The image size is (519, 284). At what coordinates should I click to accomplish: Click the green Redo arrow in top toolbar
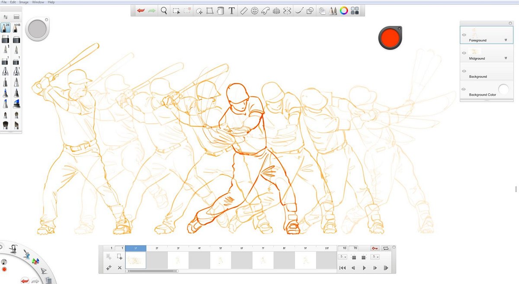(x=152, y=11)
